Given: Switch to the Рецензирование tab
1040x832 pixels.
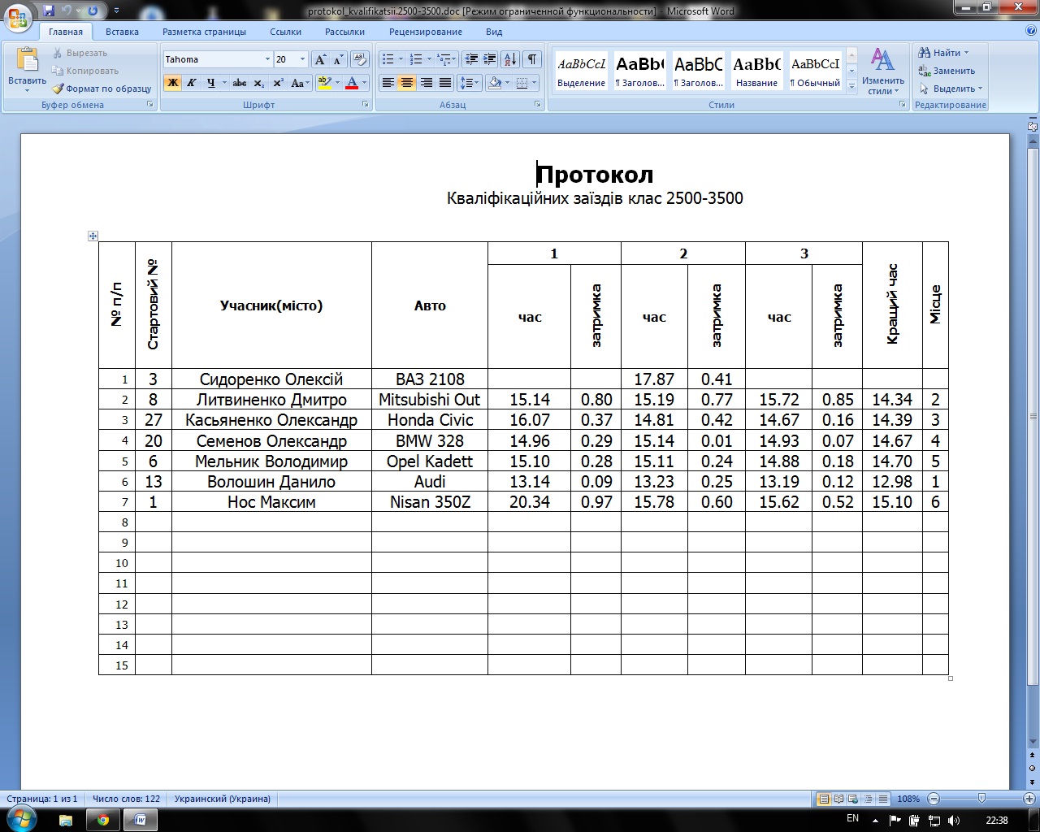Looking at the screenshot, I should coord(426,32).
